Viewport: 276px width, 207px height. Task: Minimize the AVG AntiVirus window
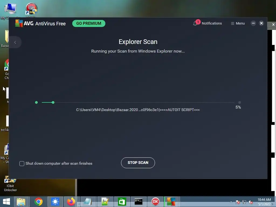coord(253,23)
